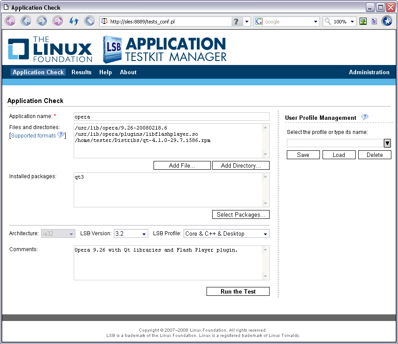
Task: Reload the page with the blue arrows icon
Action: click(x=74, y=21)
